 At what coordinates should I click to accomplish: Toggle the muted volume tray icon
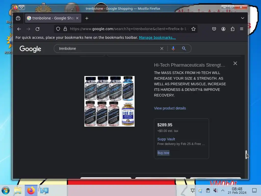[215, 190]
